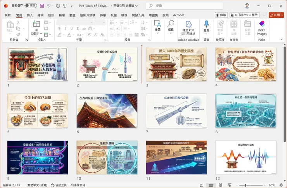Viewport: 287px width, 188px height.
Task: Open the font name dropdown
Action: click(91, 22)
